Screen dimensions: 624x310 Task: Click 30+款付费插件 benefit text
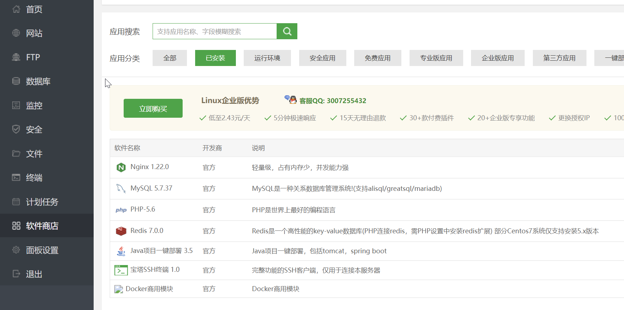point(432,118)
